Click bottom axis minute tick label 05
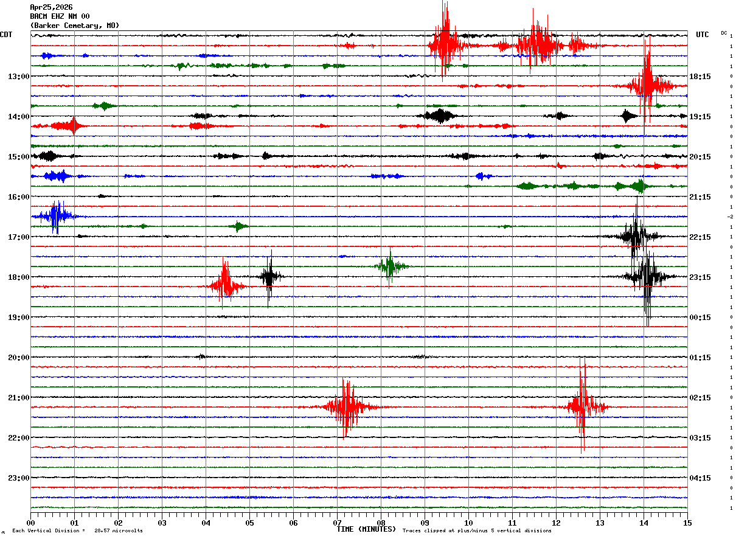Image resolution: width=736 pixels, height=539 pixels. 250,523
